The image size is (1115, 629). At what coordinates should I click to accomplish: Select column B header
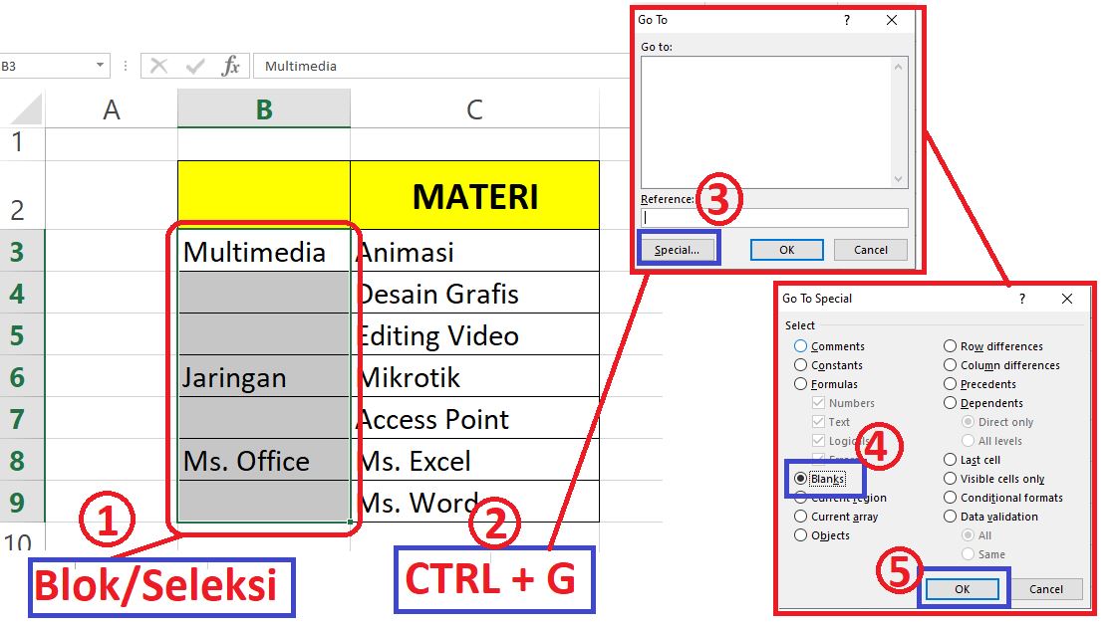(x=264, y=109)
